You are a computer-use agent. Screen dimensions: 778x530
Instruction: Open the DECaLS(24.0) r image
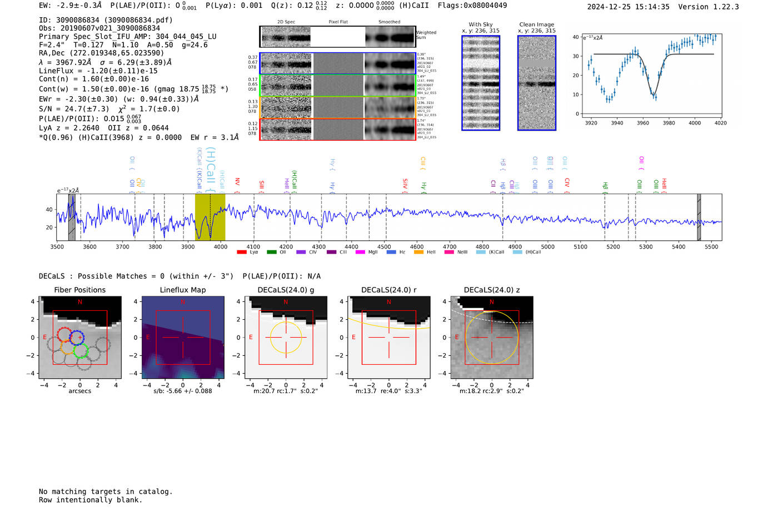click(x=389, y=337)
